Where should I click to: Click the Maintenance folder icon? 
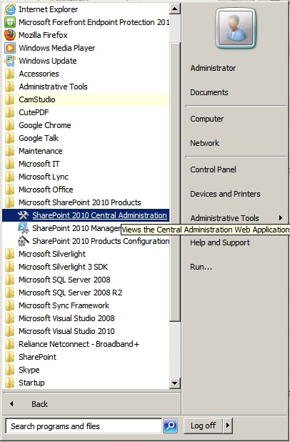10,151
